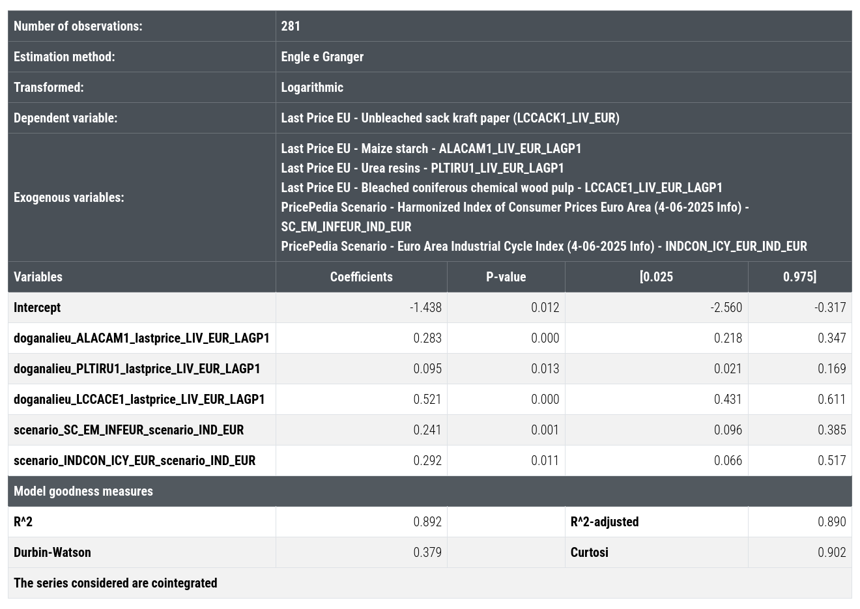This screenshot has width=860, height=609.
Task: Select the scenario_INDCON_ICY_EUR variable row label
Action: coord(134,460)
